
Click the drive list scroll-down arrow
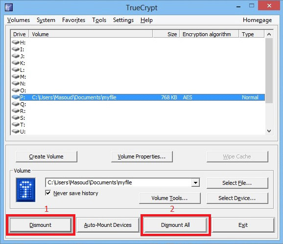click(x=269, y=131)
